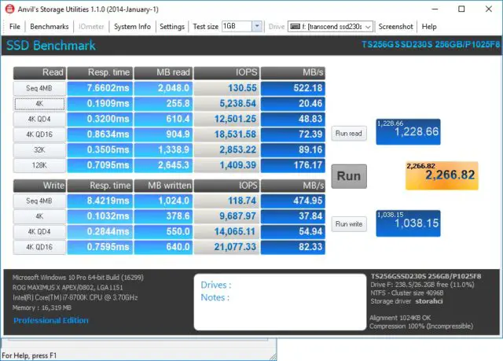Image resolution: width=503 pixels, height=361 pixels.
Task: Click the read 4K QD16 test button
Action: pyautogui.click(x=39, y=134)
